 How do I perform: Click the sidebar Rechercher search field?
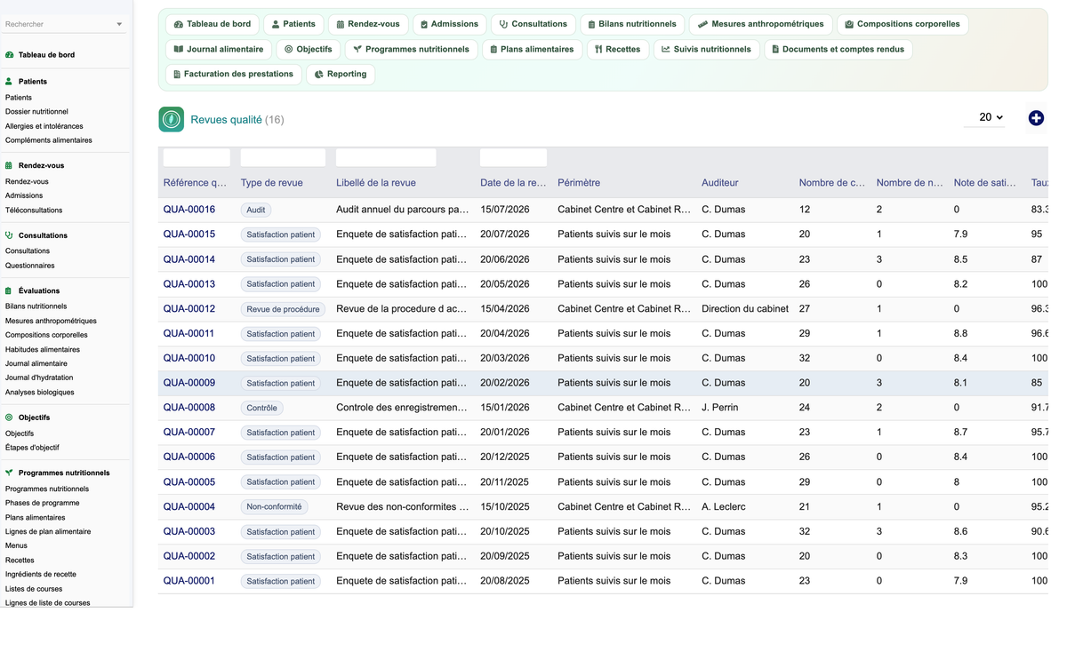59,25
